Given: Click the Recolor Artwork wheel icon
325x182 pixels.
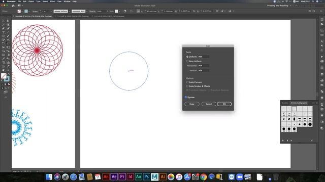Looking at the screenshot, I should pyautogui.click(x=125, y=11).
